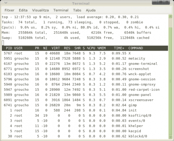Close the Terminal window
174x141 pixels.
(167, 2)
